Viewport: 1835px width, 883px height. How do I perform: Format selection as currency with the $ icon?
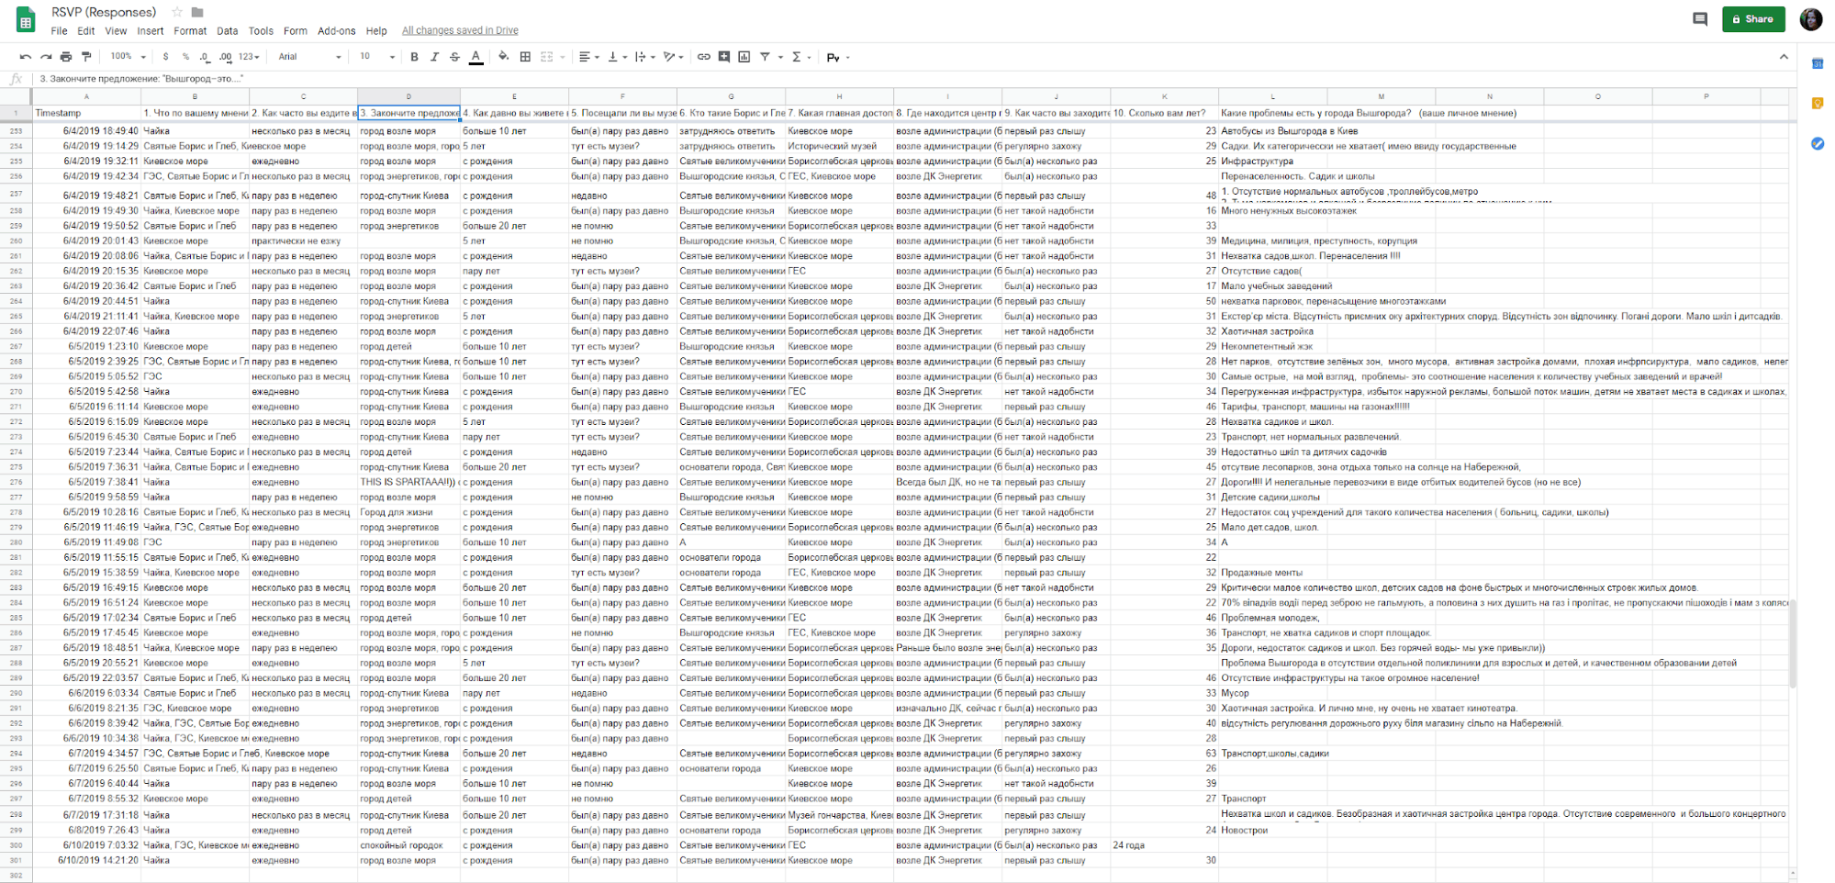(165, 57)
